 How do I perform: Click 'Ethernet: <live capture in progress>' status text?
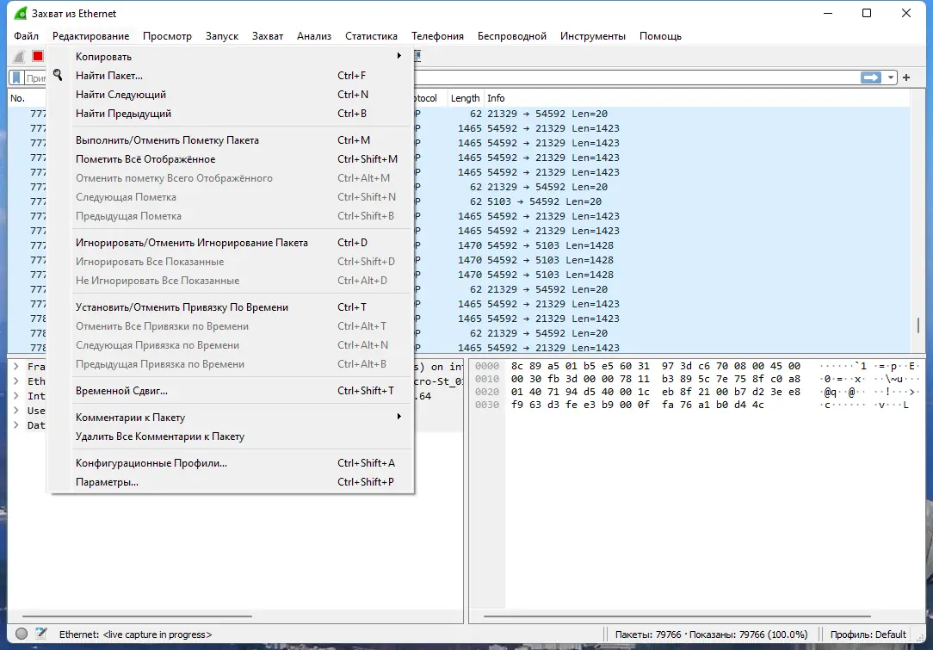tap(136, 635)
